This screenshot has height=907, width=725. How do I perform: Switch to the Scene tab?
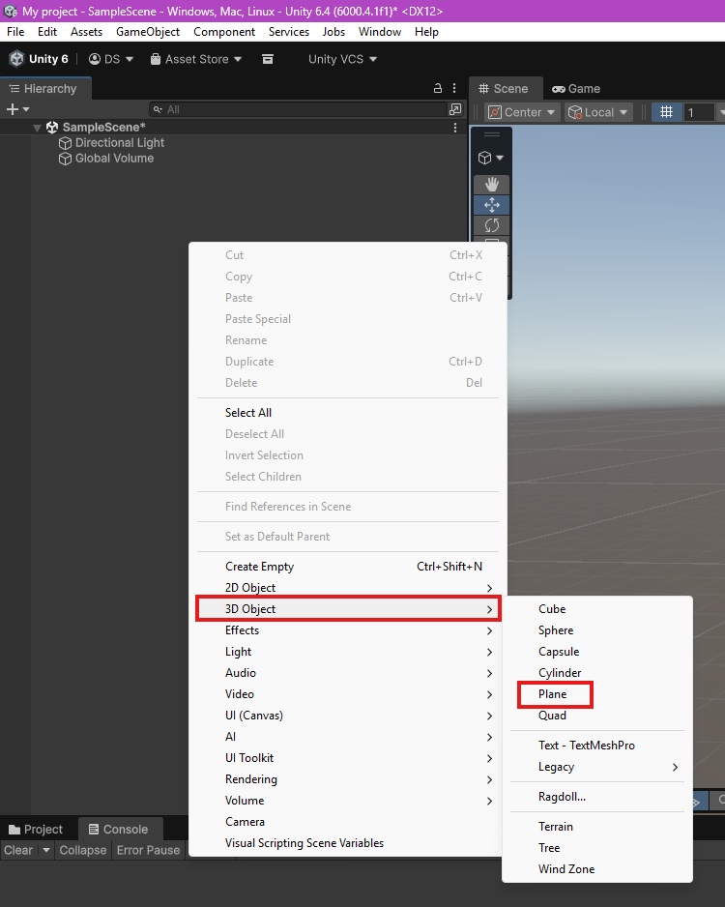(x=504, y=89)
